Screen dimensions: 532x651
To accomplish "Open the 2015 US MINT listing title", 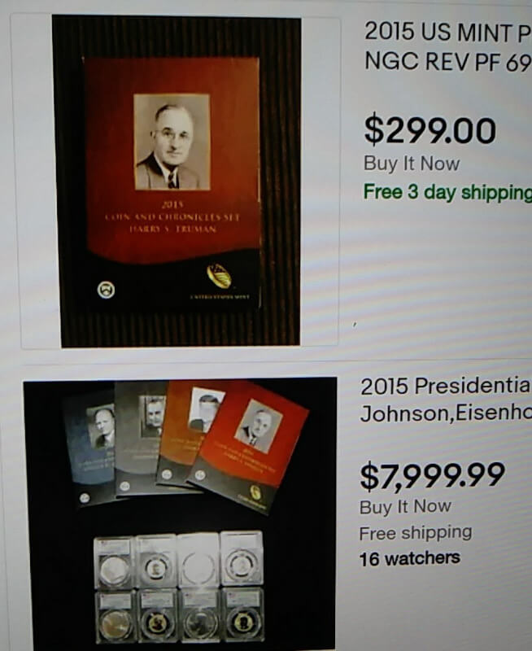I will click(448, 46).
